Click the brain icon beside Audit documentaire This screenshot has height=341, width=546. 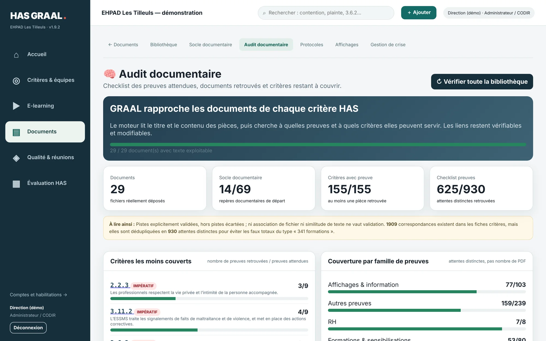point(109,74)
